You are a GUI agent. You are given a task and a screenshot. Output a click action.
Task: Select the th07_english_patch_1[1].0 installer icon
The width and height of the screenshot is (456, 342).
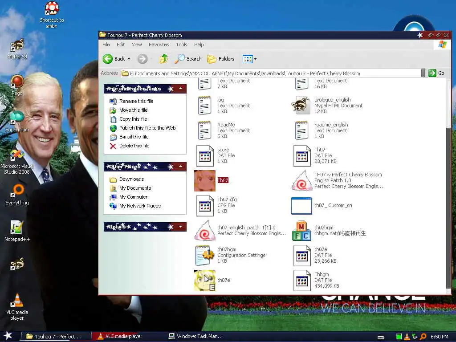coord(205,230)
